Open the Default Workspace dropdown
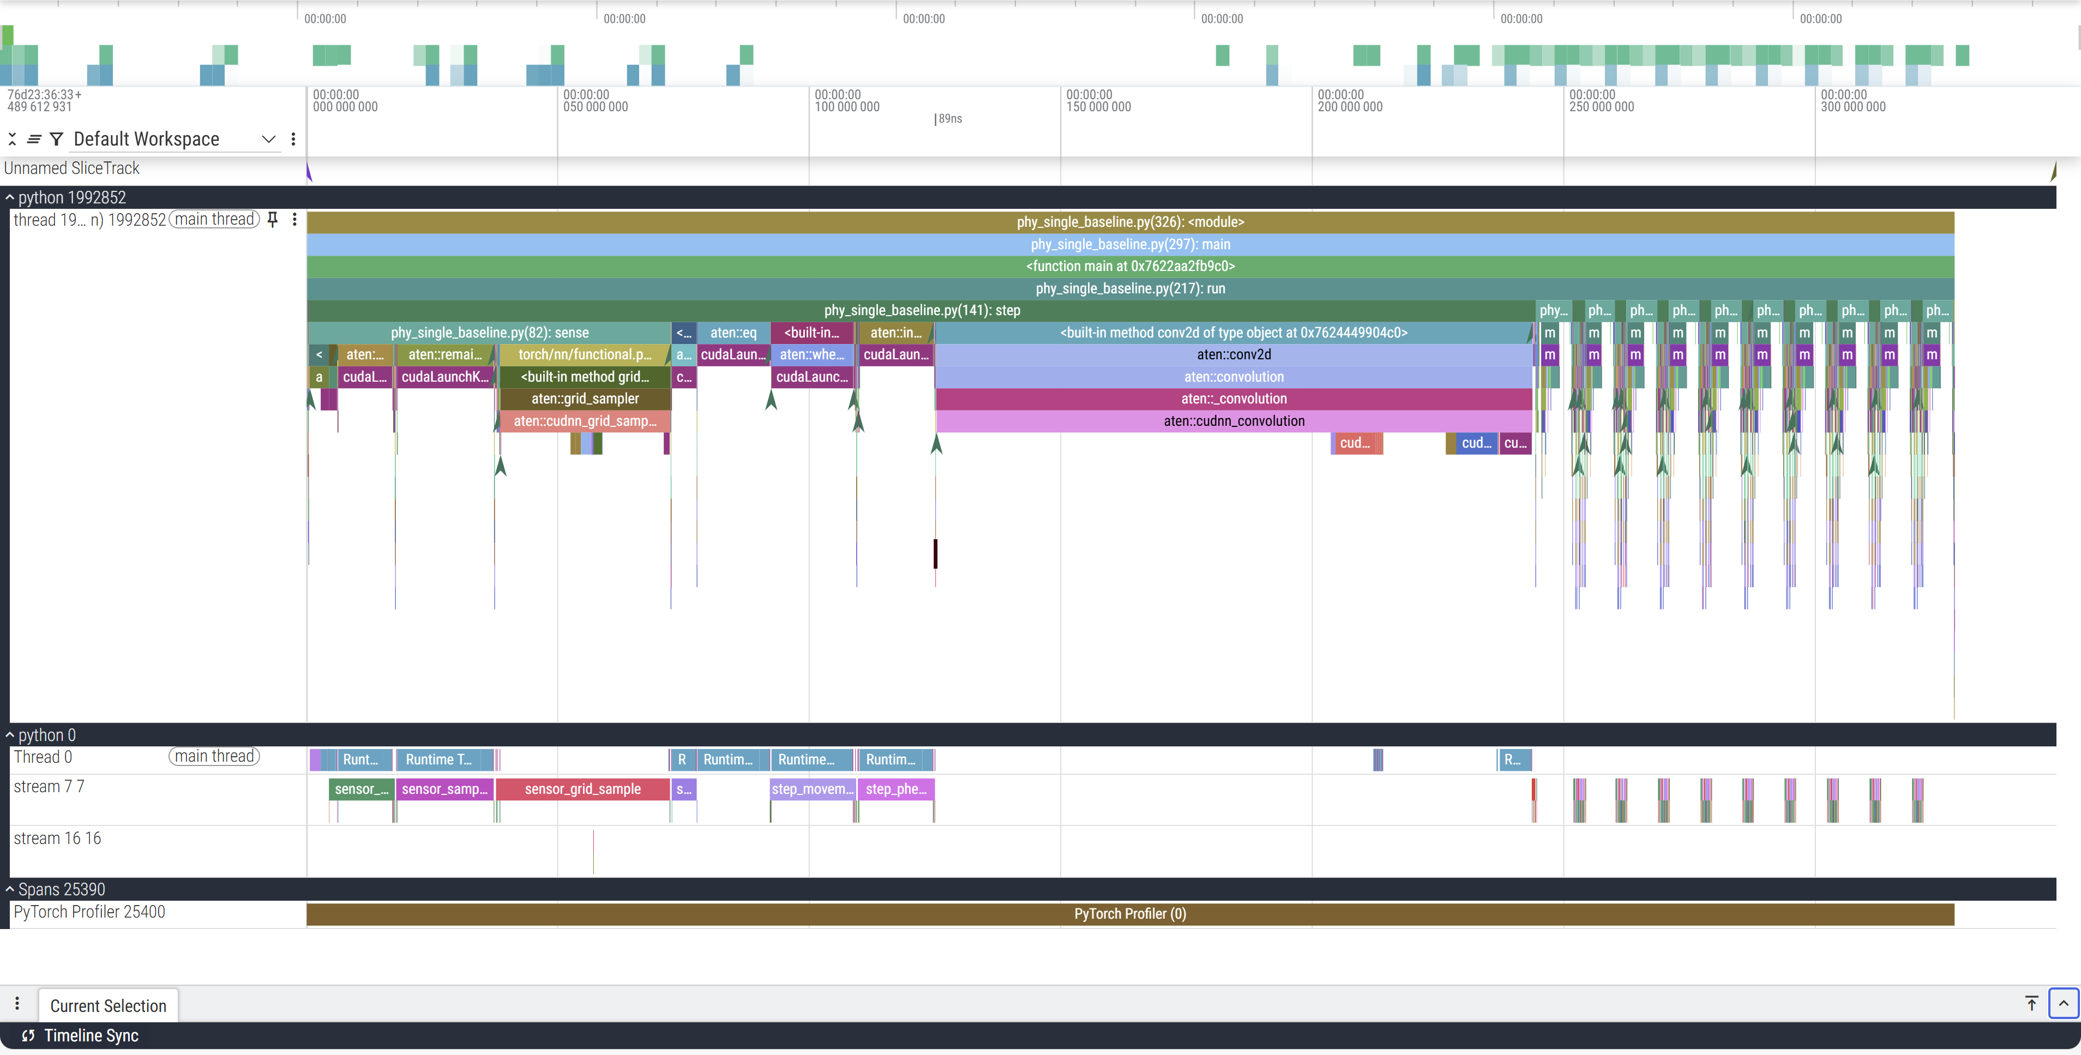 (268, 139)
